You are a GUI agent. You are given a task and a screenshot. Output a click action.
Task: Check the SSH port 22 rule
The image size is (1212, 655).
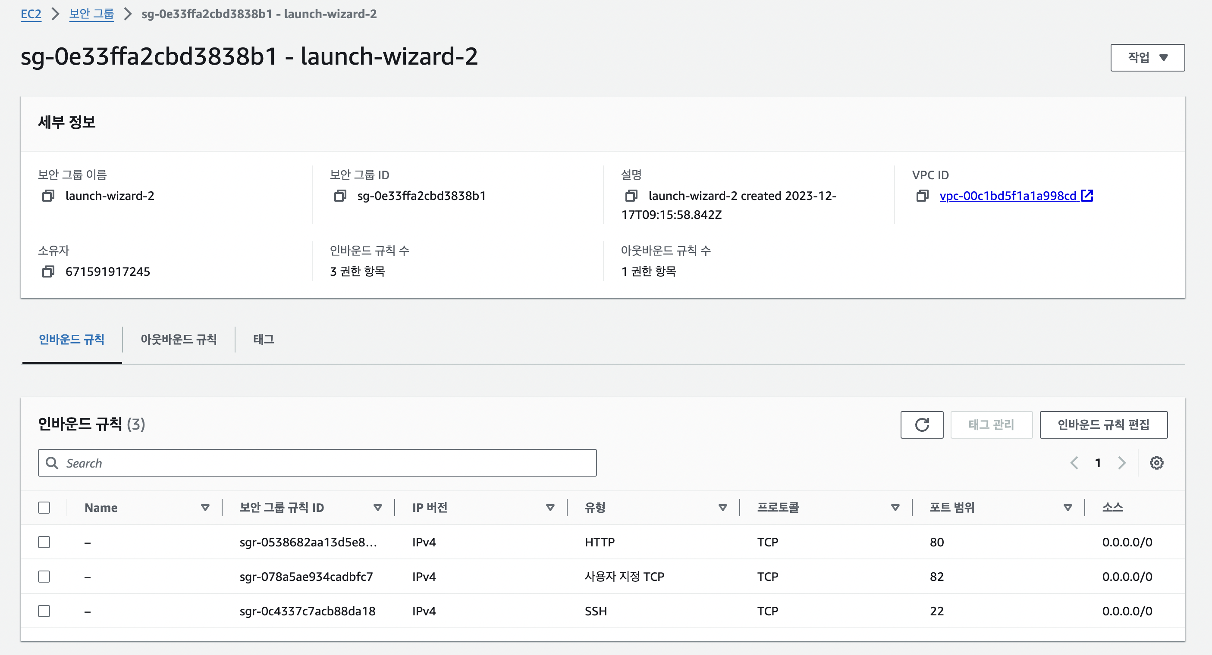coord(44,611)
